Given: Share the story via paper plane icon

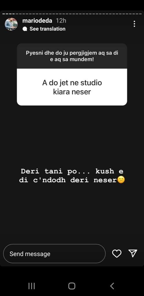Looking at the screenshot, I should pyautogui.click(x=133, y=253).
